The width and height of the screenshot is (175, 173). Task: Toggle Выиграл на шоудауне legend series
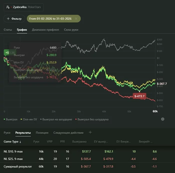click(56, 119)
